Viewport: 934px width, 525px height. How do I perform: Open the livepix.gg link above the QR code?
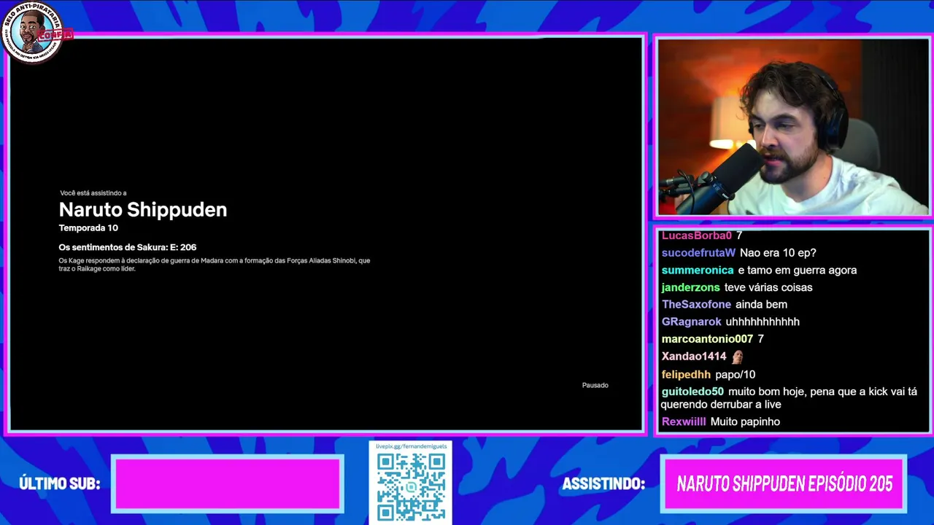(x=411, y=446)
